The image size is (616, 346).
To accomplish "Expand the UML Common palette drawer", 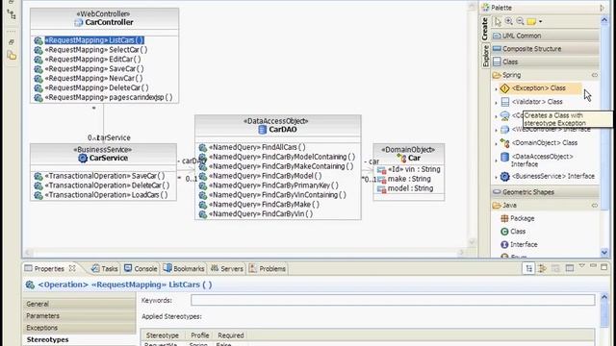I will [546, 36].
